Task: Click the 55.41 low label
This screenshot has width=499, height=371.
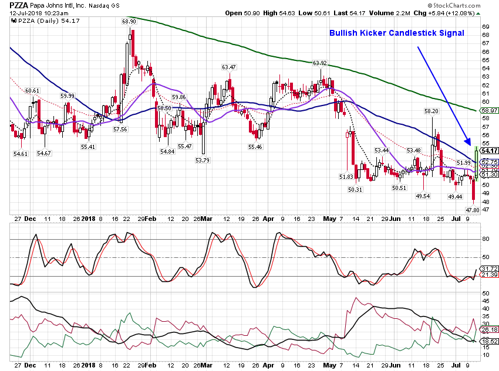Action: tap(88, 147)
